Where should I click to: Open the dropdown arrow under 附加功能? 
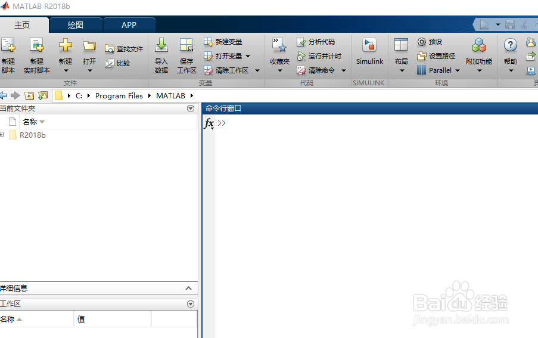tap(480, 71)
